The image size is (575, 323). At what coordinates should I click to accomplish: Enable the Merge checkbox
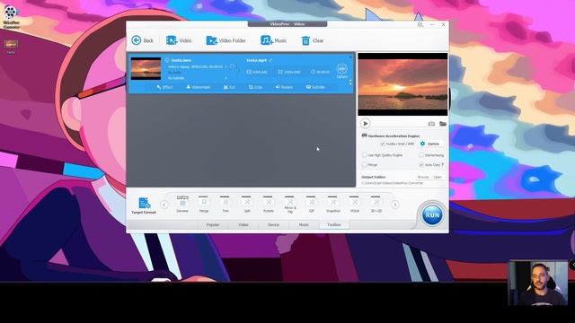coord(365,165)
